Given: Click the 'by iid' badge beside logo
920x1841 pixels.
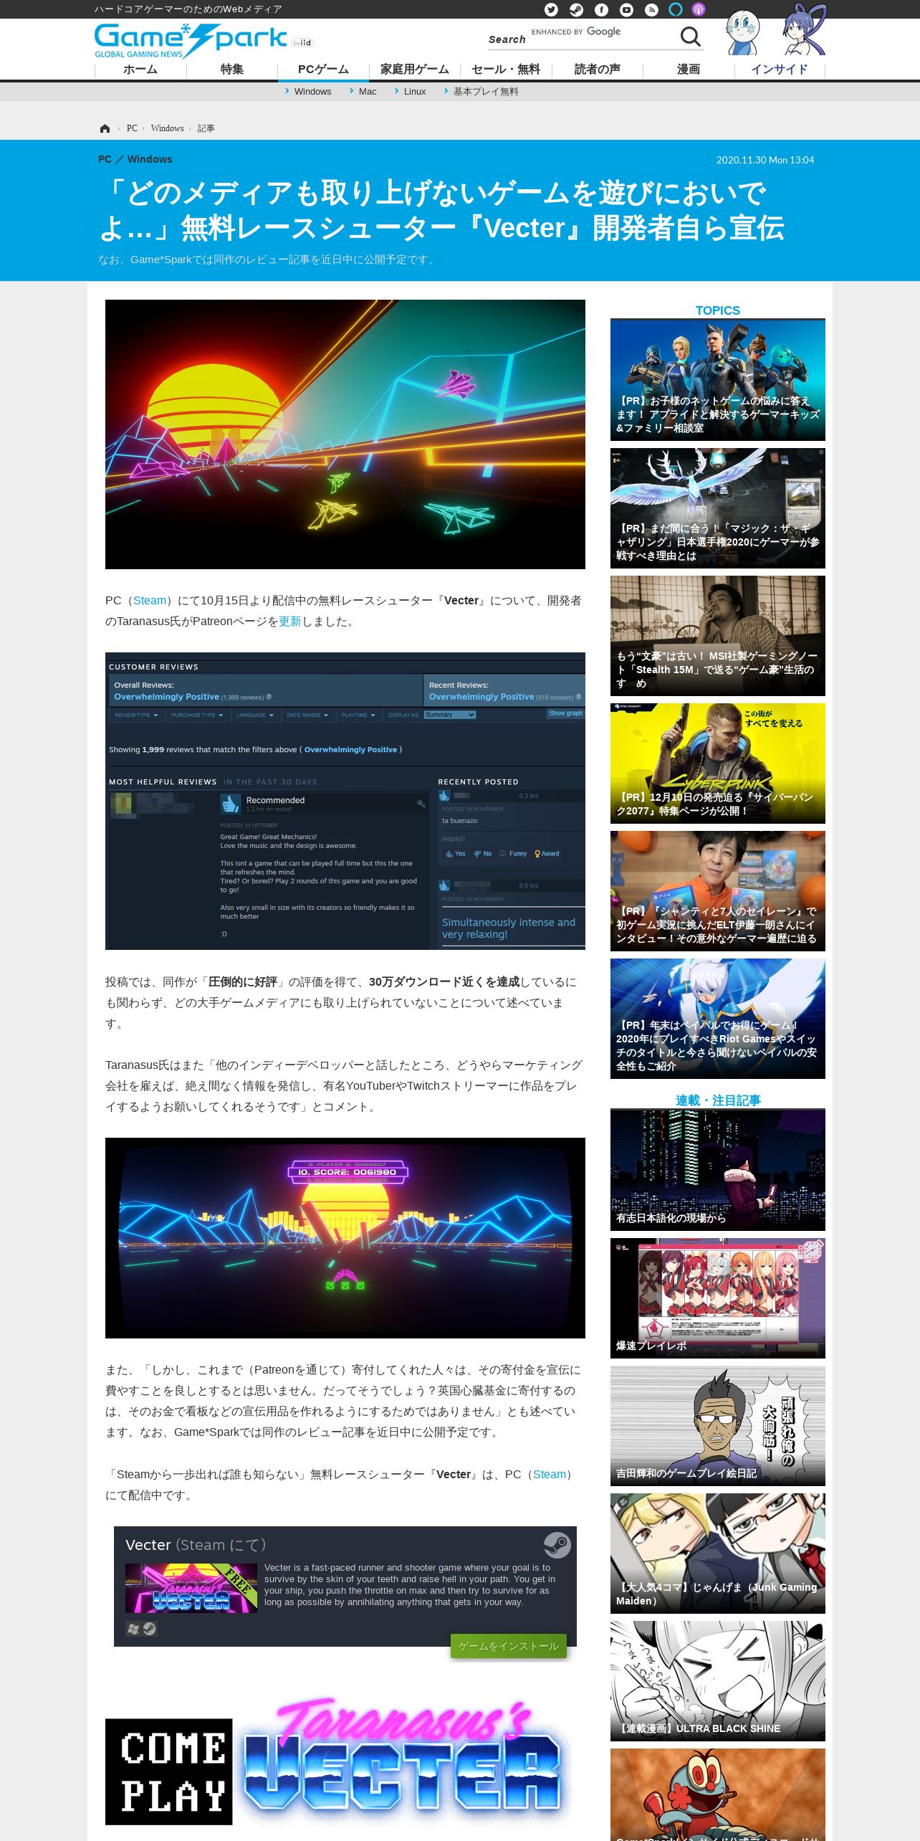Looking at the screenshot, I should pyautogui.click(x=302, y=43).
